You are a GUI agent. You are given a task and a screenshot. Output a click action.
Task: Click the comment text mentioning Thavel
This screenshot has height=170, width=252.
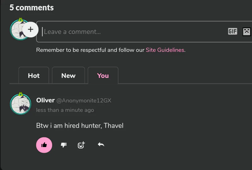pyautogui.click(x=80, y=126)
